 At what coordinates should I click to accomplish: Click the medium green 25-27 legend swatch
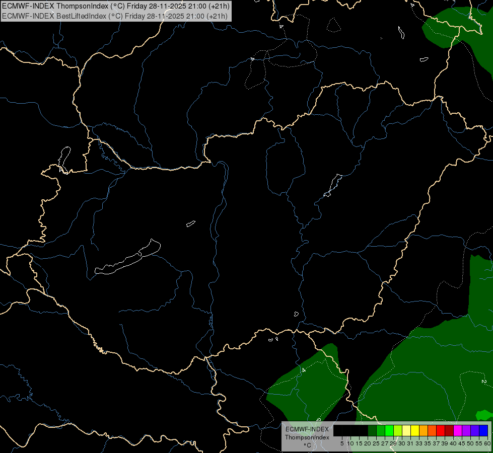(381, 431)
